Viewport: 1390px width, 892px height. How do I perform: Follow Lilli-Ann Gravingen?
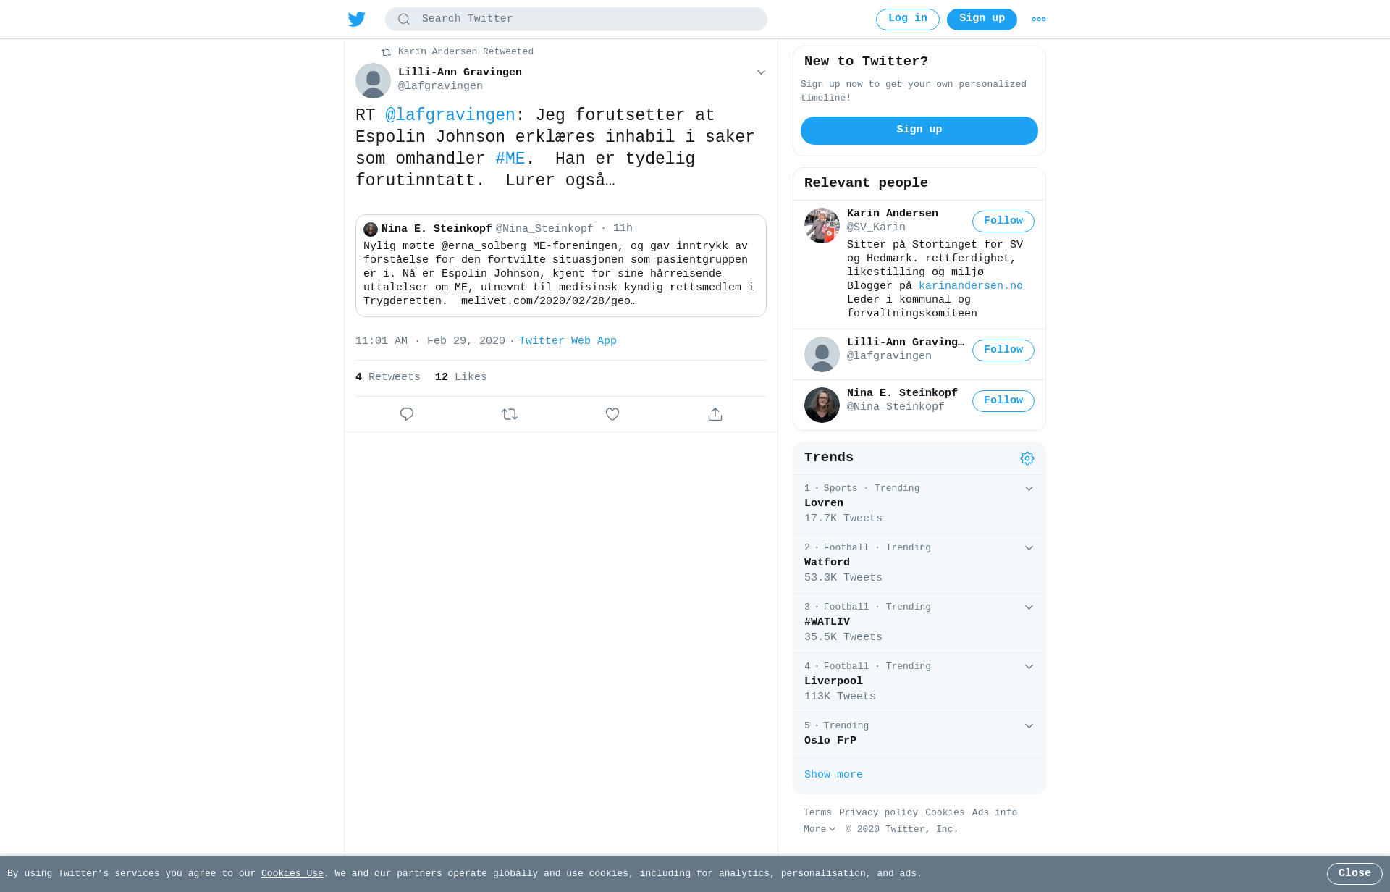(1003, 350)
